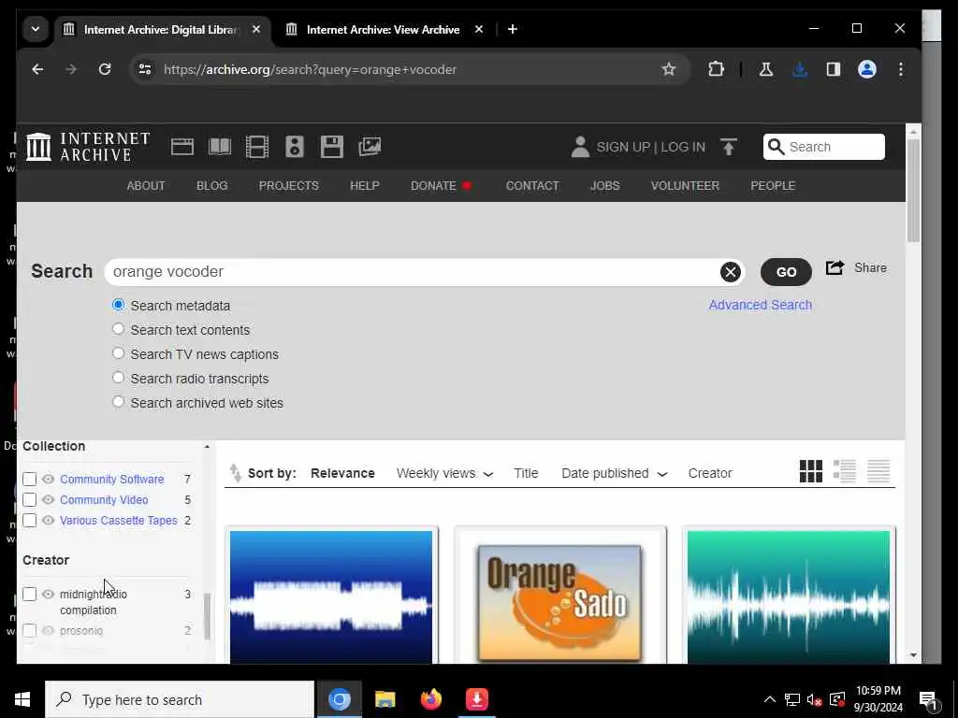The image size is (958, 718).
Task: Open the Audio speaker icon
Action: click(x=295, y=147)
